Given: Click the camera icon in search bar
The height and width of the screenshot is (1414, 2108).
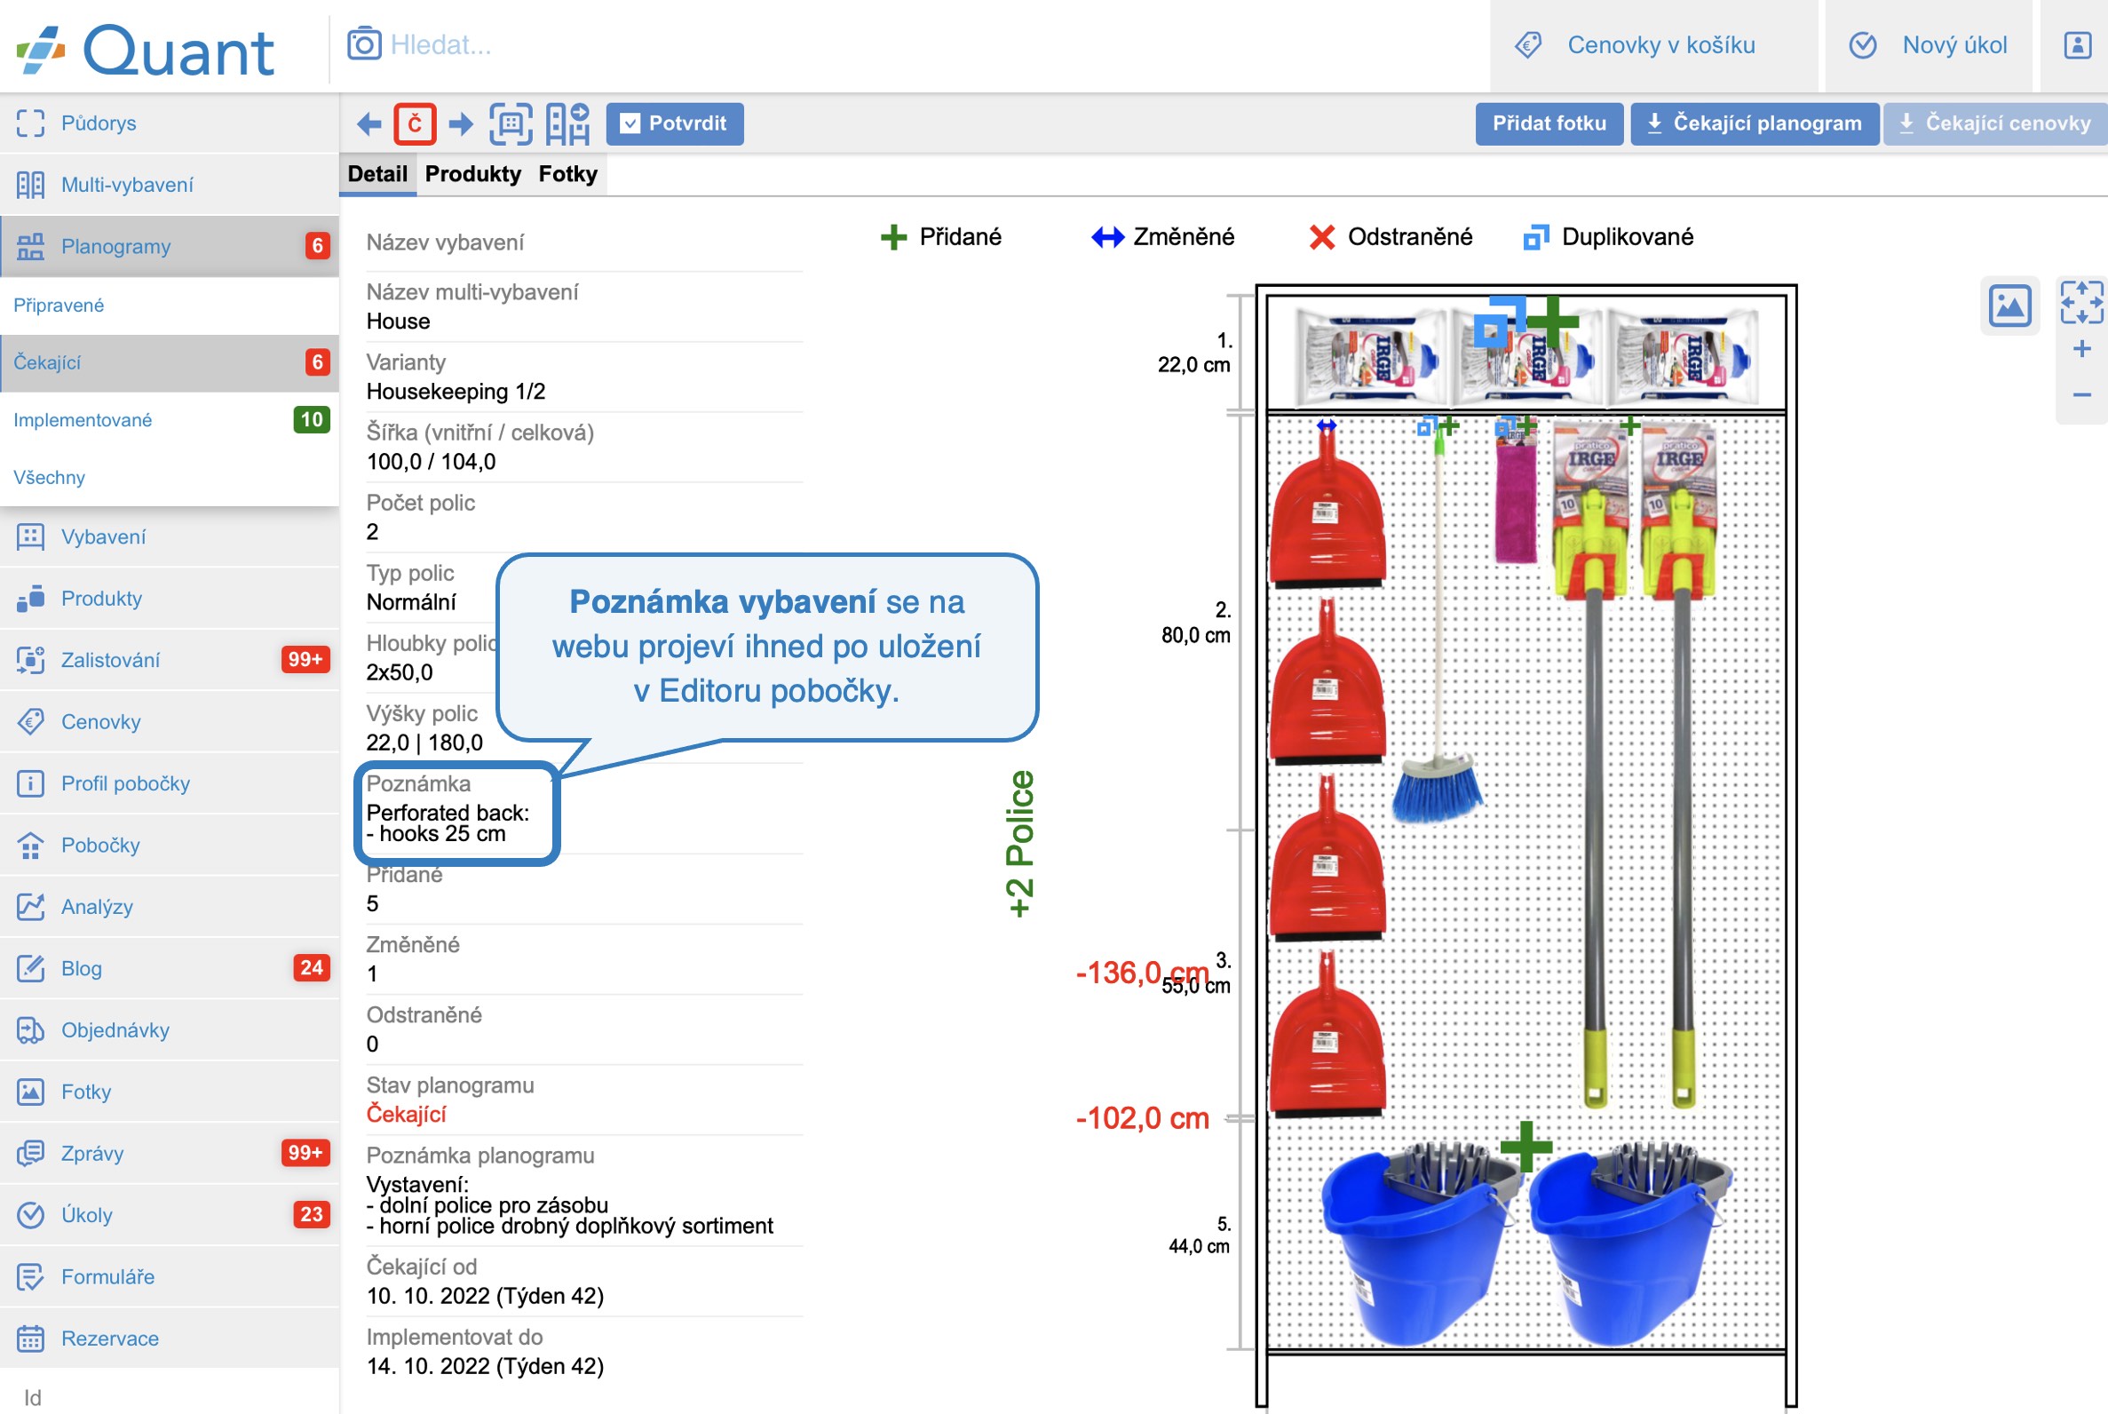Looking at the screenshot, I should click(364, 44).
